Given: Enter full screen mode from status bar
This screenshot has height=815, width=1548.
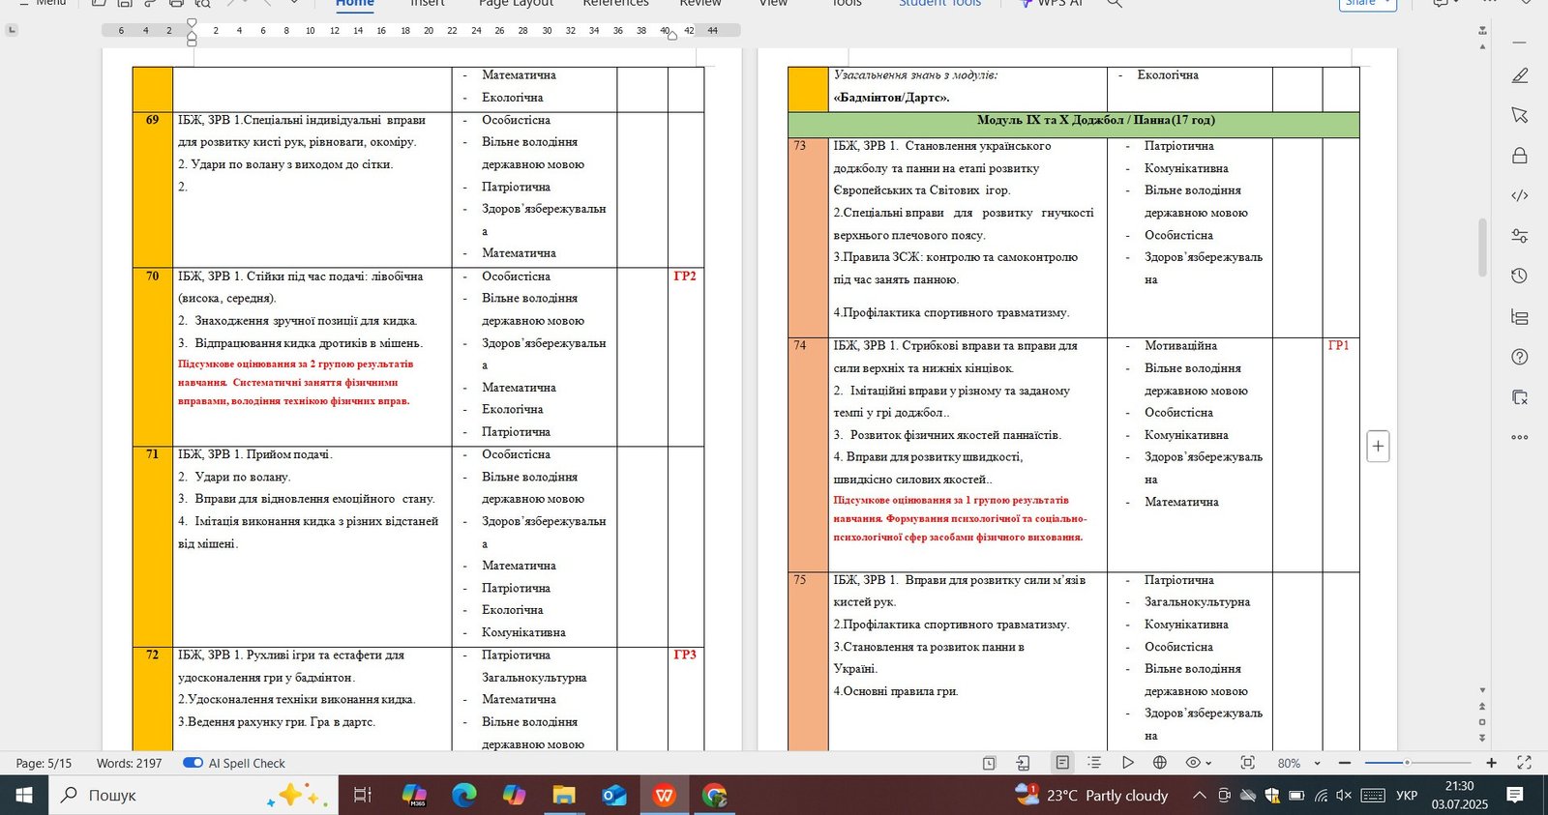Looking at the screenshot, I should [x=1524, y=763].
